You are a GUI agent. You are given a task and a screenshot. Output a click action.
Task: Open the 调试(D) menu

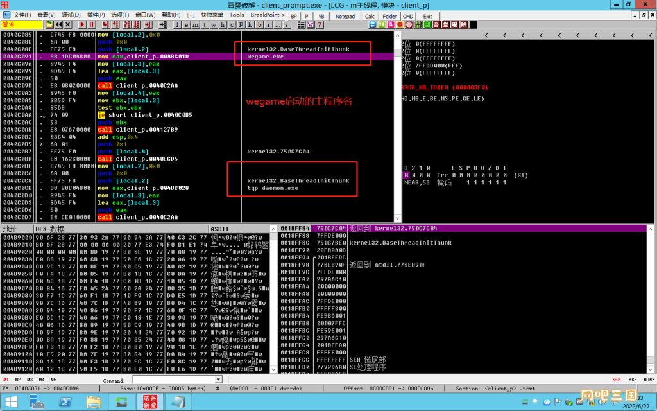[71, 15]
